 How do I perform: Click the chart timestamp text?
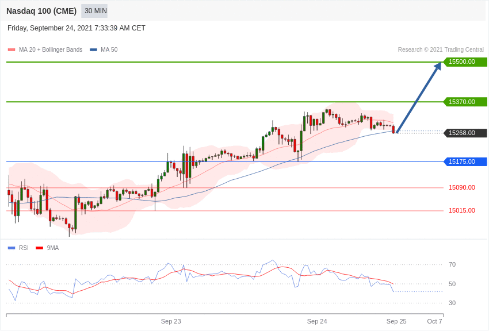pos(77,28)
